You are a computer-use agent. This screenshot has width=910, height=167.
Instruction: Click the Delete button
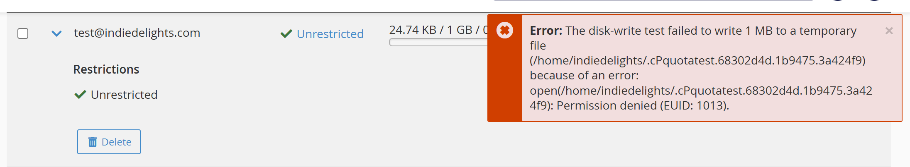coord(109,142)
